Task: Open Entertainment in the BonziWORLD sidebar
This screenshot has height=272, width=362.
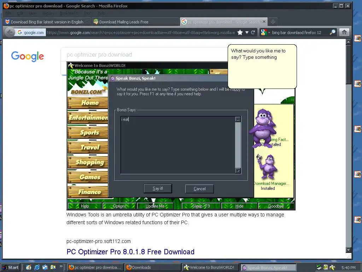Action: coord(88,118)
